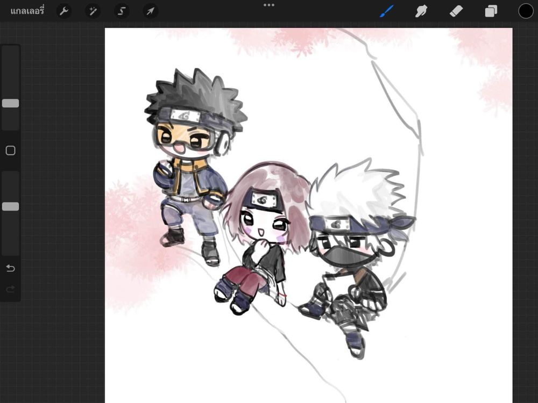Activate the Transform arrow tool
The width and height of the screenshot is (538, 403).
coord(150,11)
